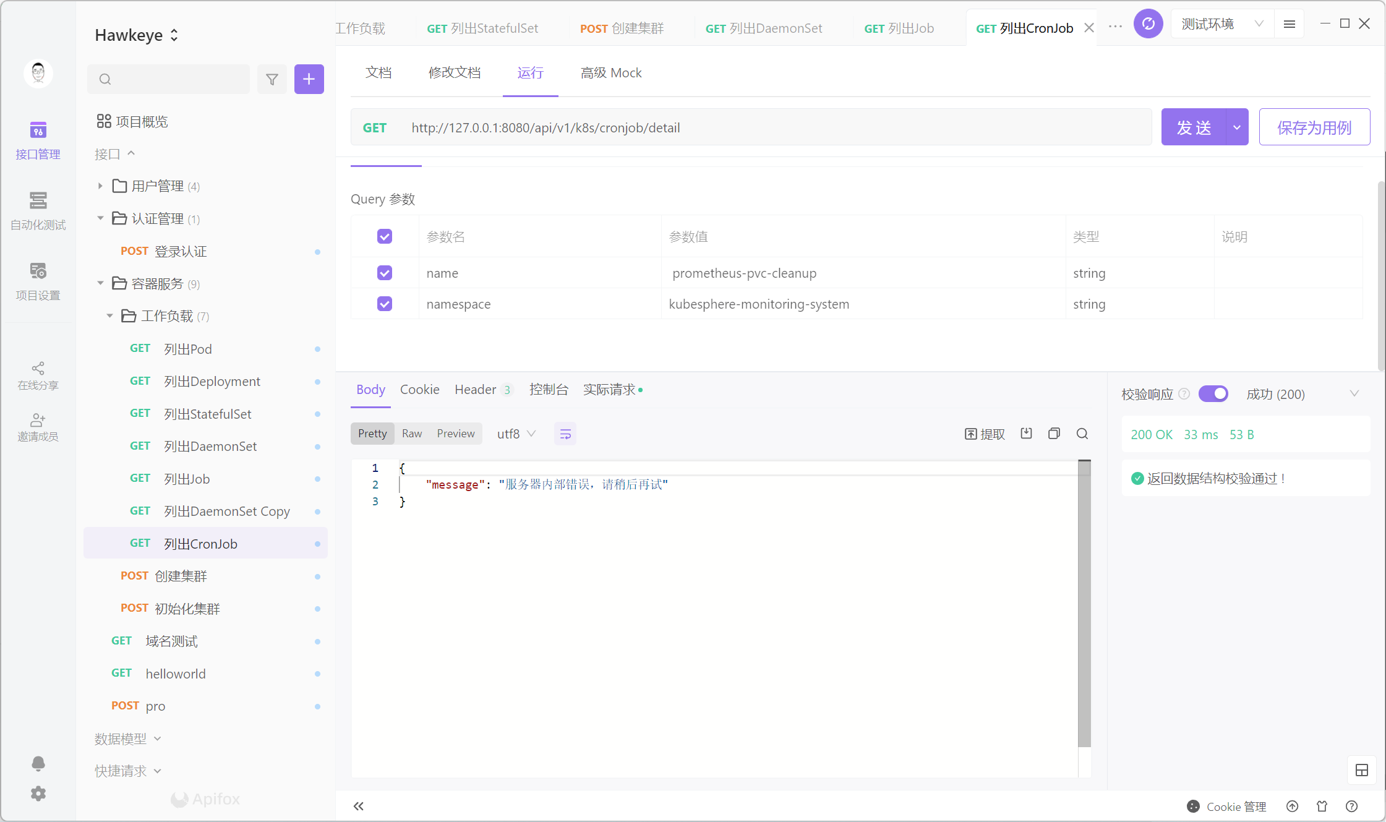Select the Pretty view button
1386x822 pixels.
pos(372,434)
